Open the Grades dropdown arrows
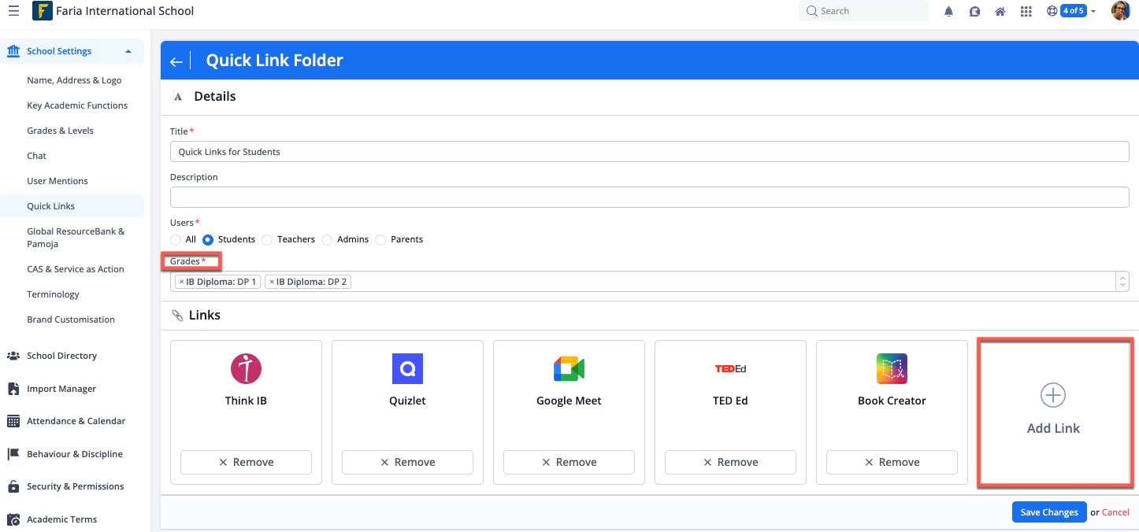 tap(1122, 281)
